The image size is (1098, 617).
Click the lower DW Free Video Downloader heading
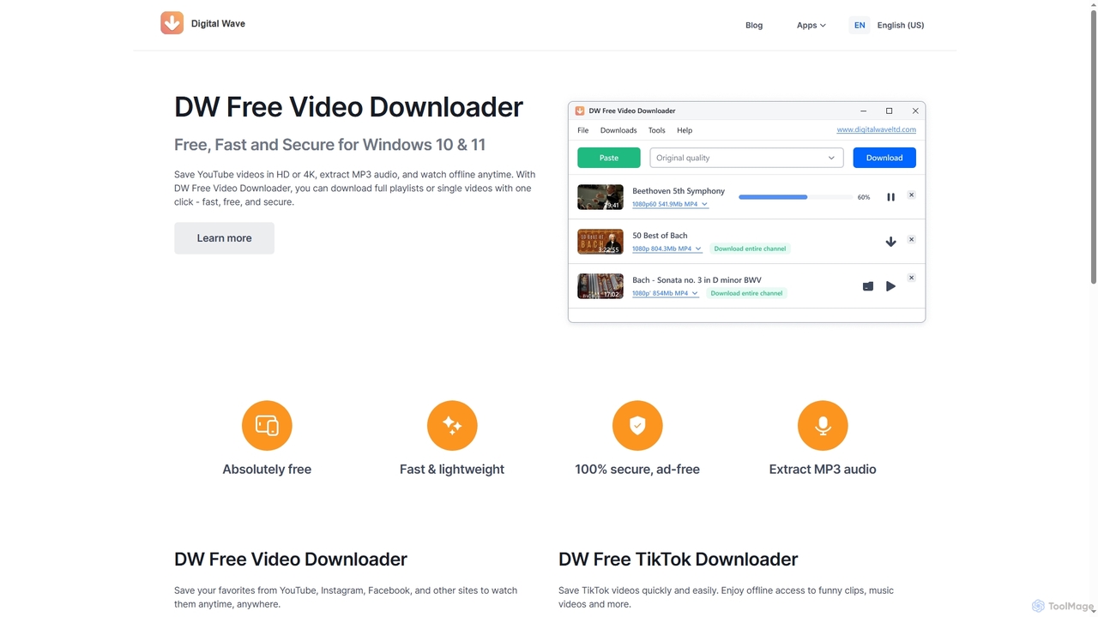(x=291, y=560)
